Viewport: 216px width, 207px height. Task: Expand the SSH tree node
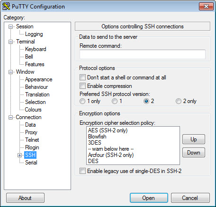(19, 155)
